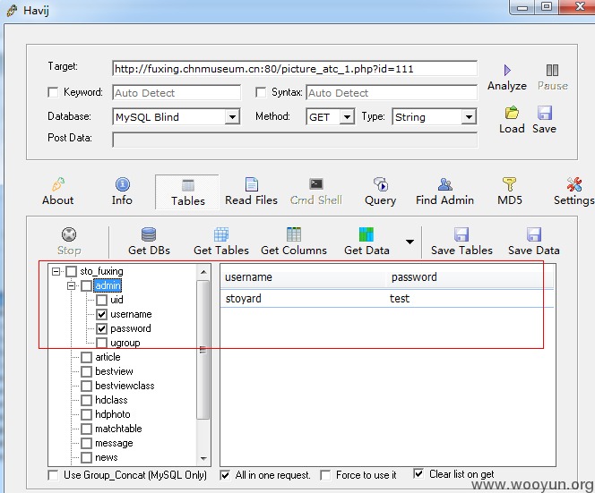Open the Query section
595x493 pixels.
(x=380, y=191)
